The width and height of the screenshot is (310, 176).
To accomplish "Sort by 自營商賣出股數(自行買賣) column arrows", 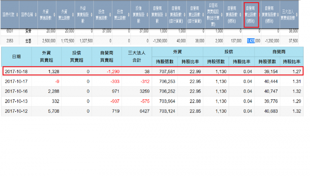I will [203, 15].
